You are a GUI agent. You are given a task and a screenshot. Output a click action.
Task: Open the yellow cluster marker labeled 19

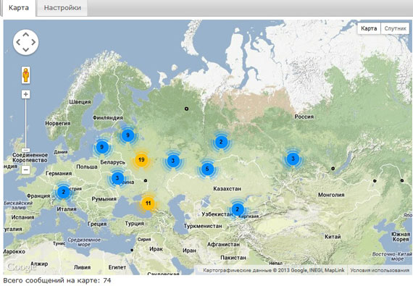141,160
